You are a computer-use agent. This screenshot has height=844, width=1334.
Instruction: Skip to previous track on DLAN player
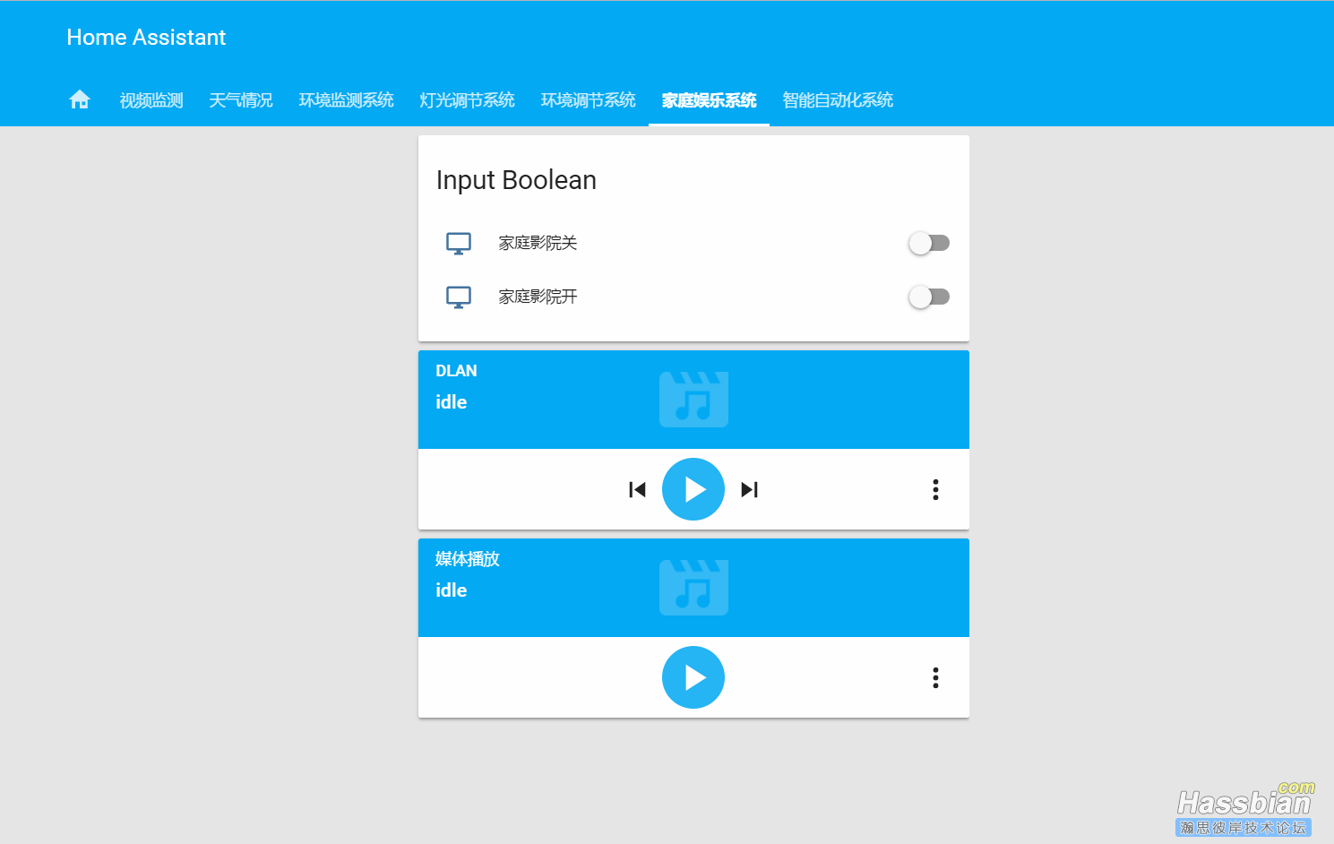(x=638, y=489)
